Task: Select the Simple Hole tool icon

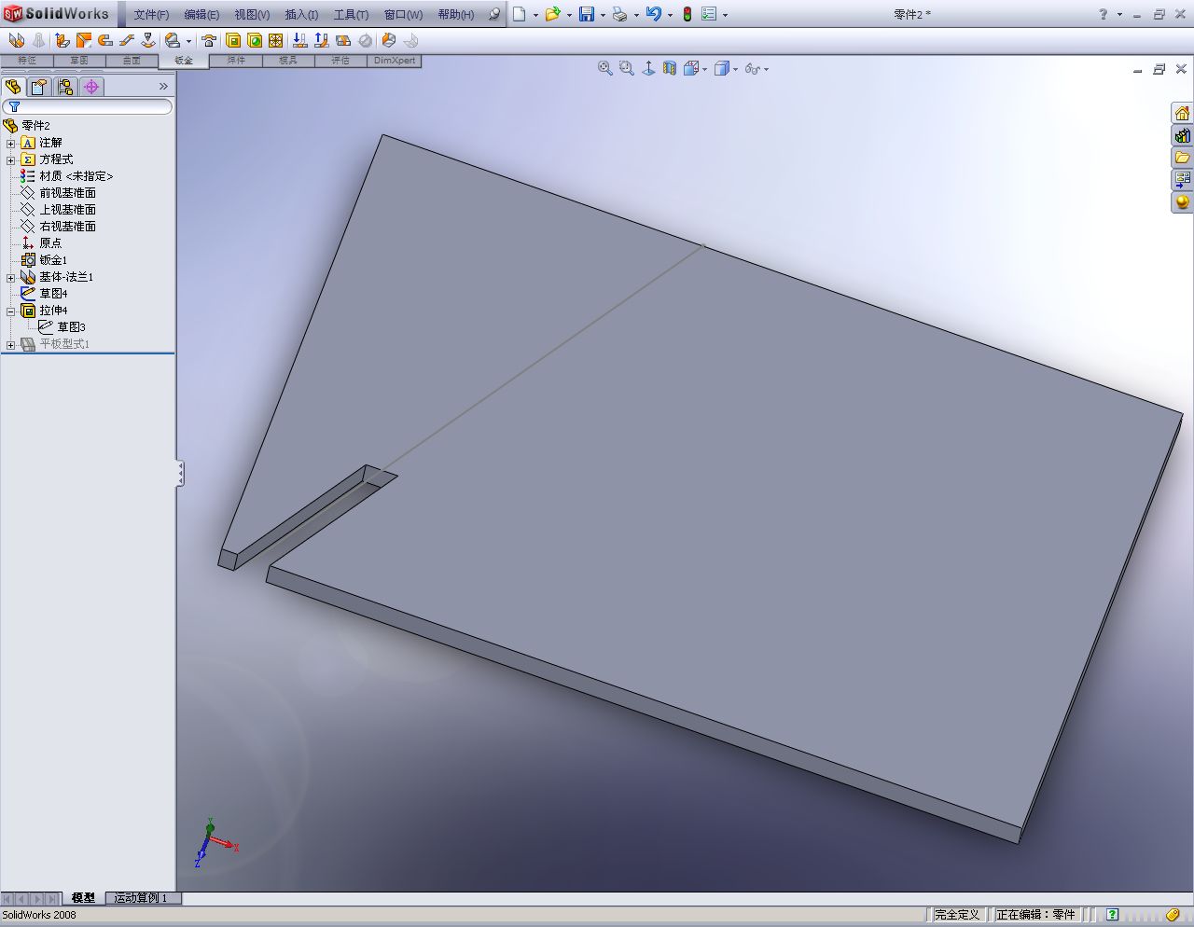Action: (255, 40)
